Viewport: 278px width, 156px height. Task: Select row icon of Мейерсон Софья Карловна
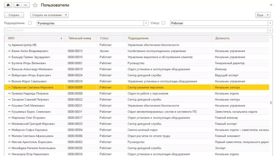(9, 130)
